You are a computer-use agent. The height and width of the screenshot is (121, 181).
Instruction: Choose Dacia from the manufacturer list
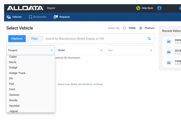[31, 62]
